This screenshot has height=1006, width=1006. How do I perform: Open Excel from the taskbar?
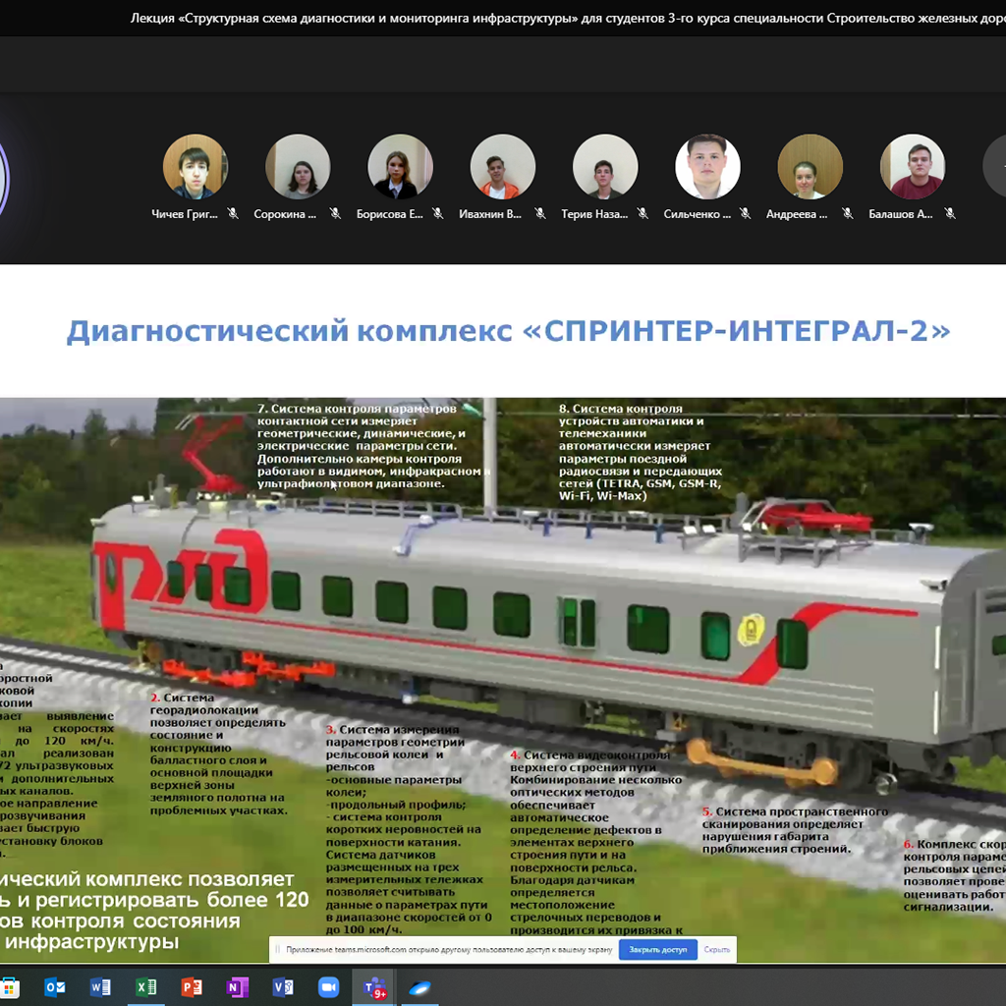tap(145, 986)
